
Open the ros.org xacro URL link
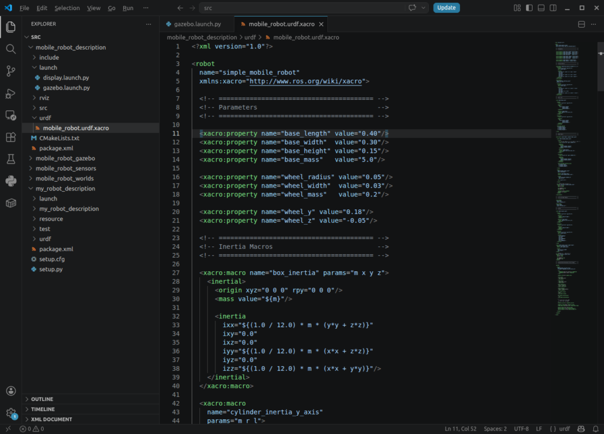tap(306, 81)
